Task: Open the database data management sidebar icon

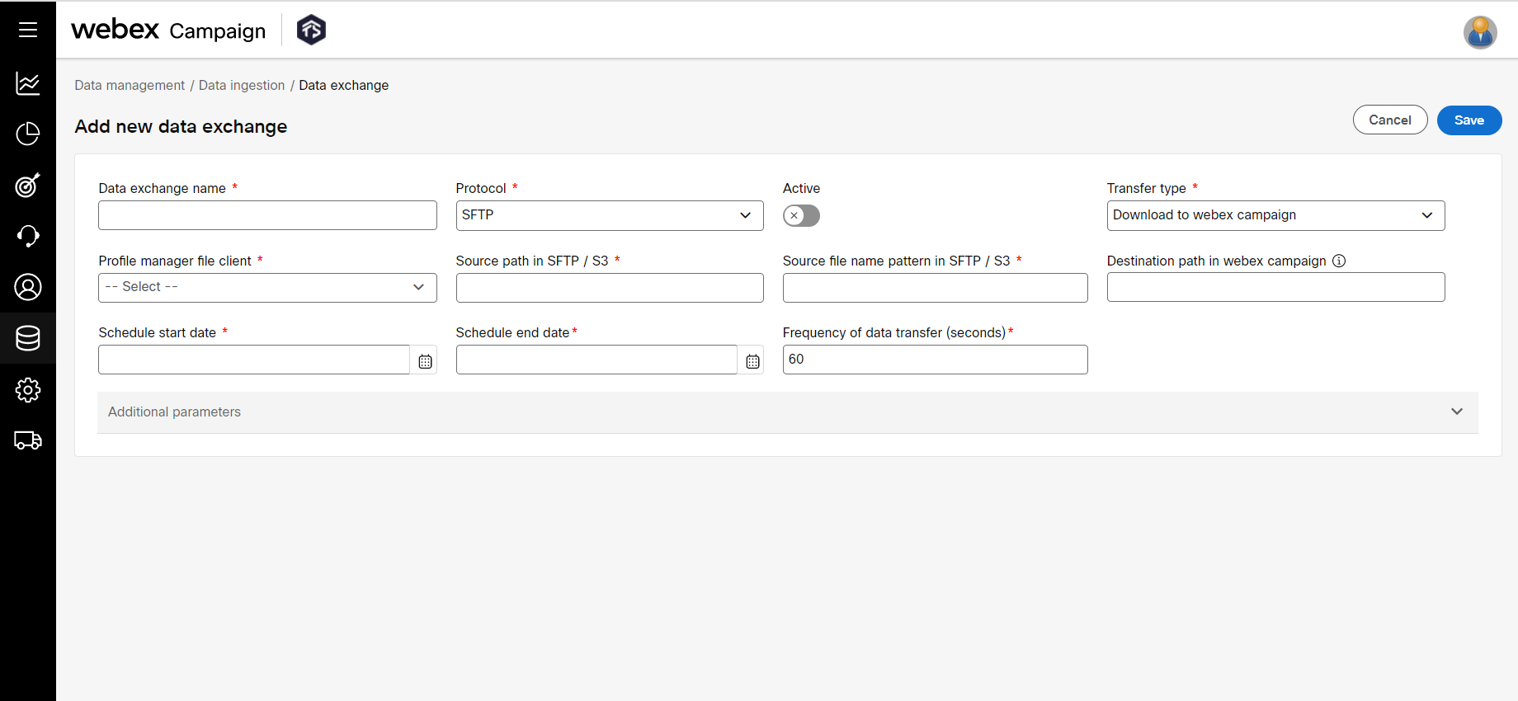Action: coord(28,338)
